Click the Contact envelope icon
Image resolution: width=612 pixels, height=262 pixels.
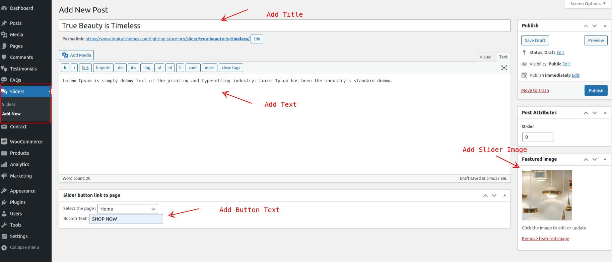pos(4,126)
